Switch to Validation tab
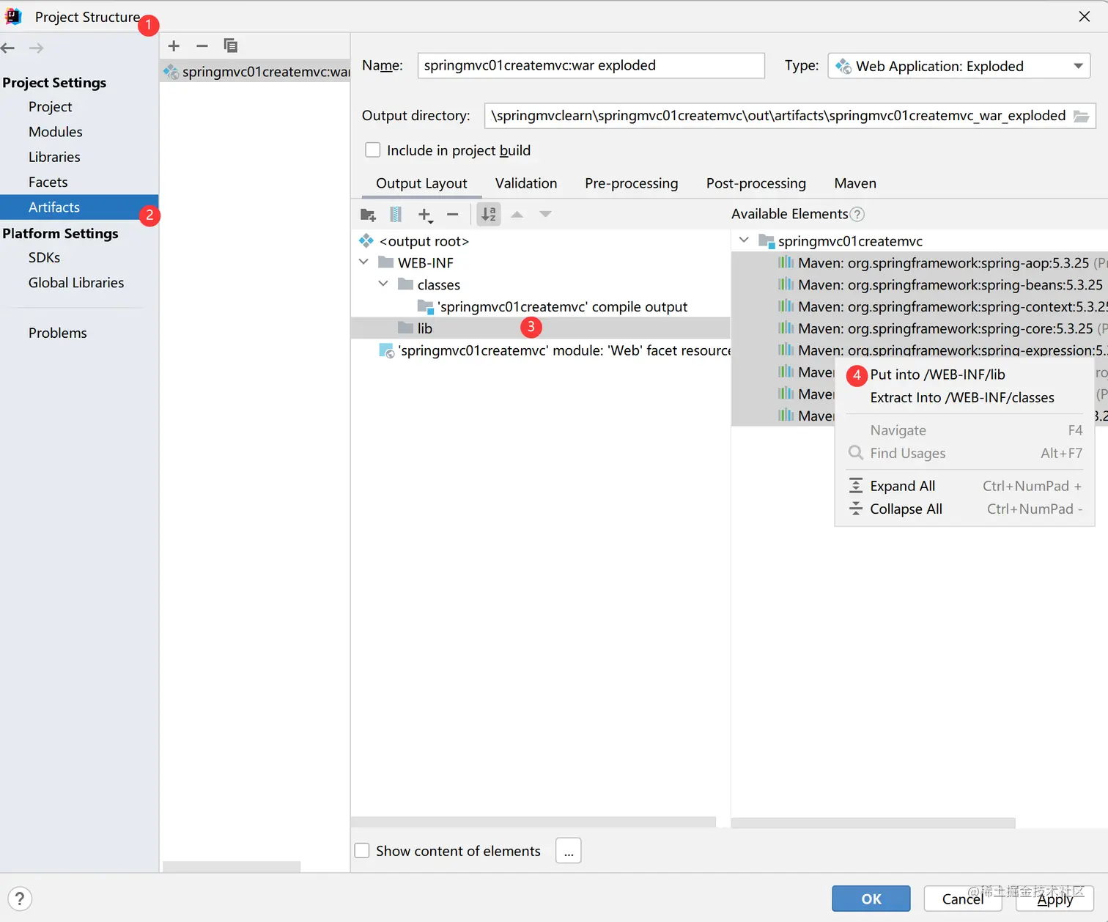 click(526, 183)
